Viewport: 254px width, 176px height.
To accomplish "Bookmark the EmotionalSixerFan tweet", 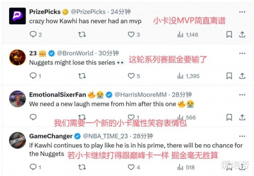I will coord(229,117).
